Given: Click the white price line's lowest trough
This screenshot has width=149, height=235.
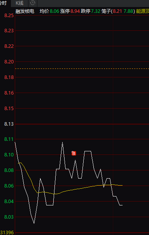Looking at the screenshot, I should tap(34, 223).
